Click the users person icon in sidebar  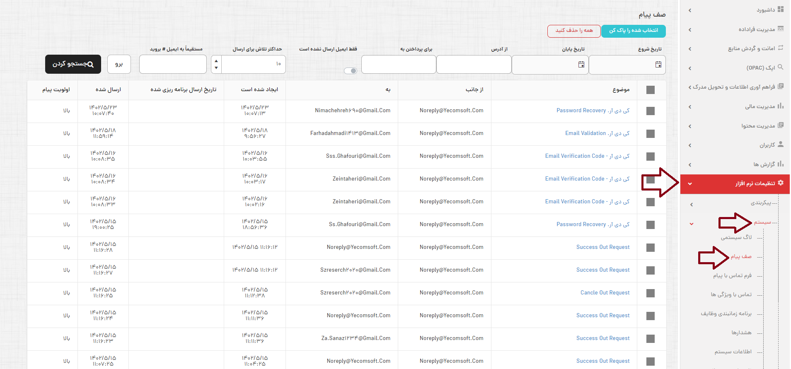pos(781,145)
